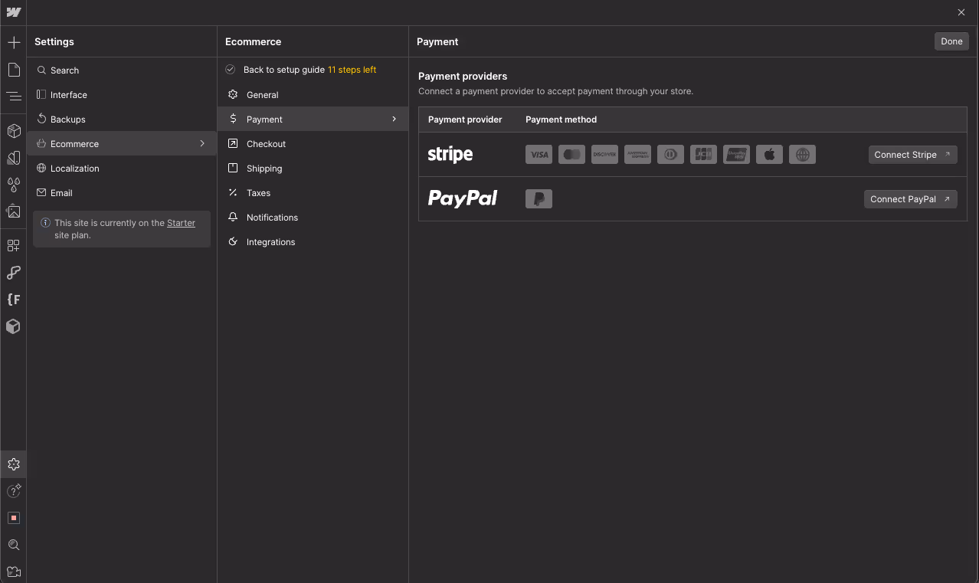
Task: Click the Visa card icon
Action: click(x=539, y=155)
